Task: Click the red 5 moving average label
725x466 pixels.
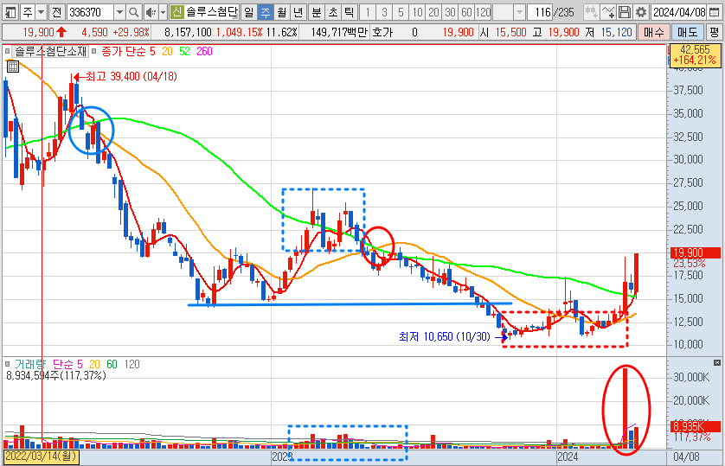Action: click(152, 51)
